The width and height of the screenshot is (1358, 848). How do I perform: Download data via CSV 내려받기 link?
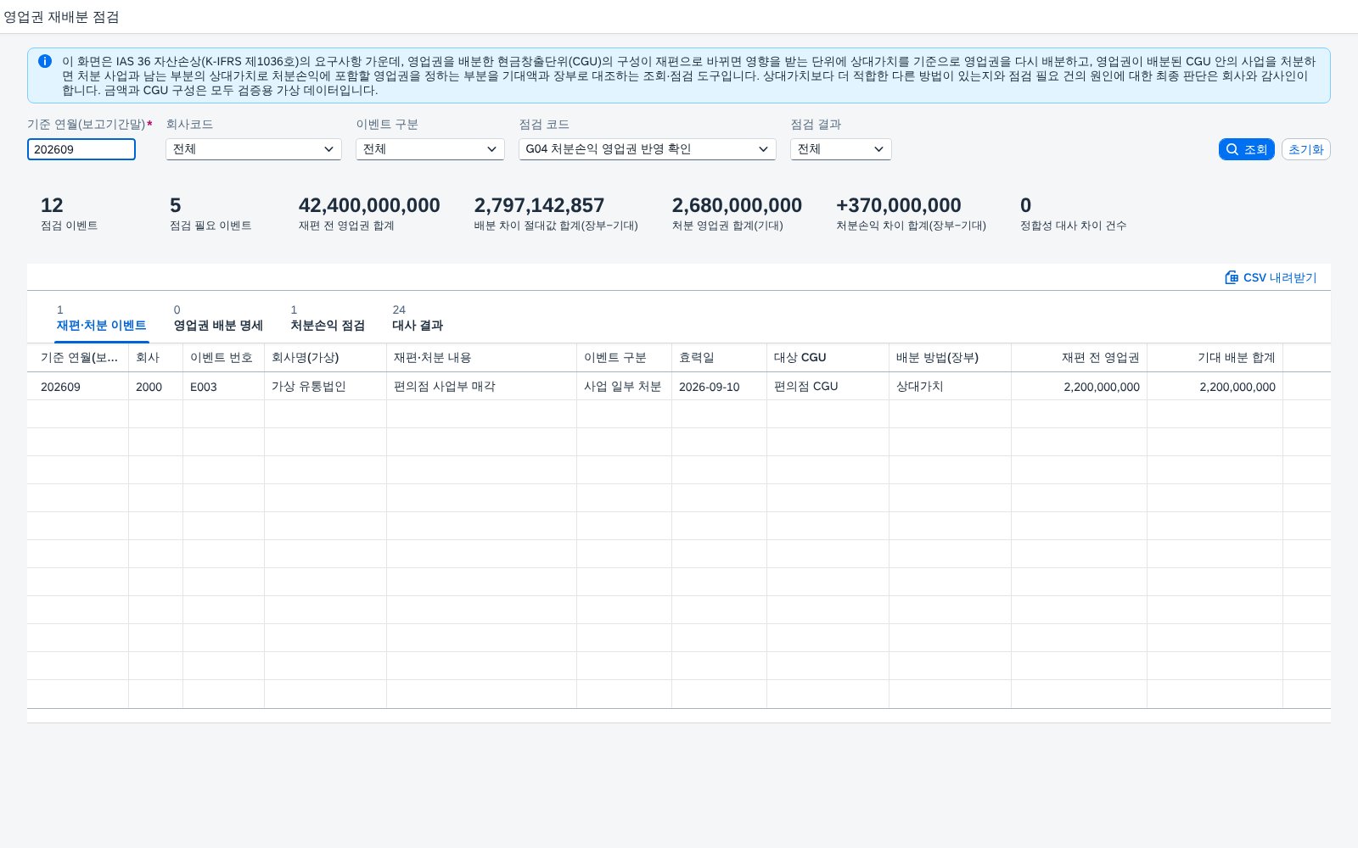(1271, 277)
